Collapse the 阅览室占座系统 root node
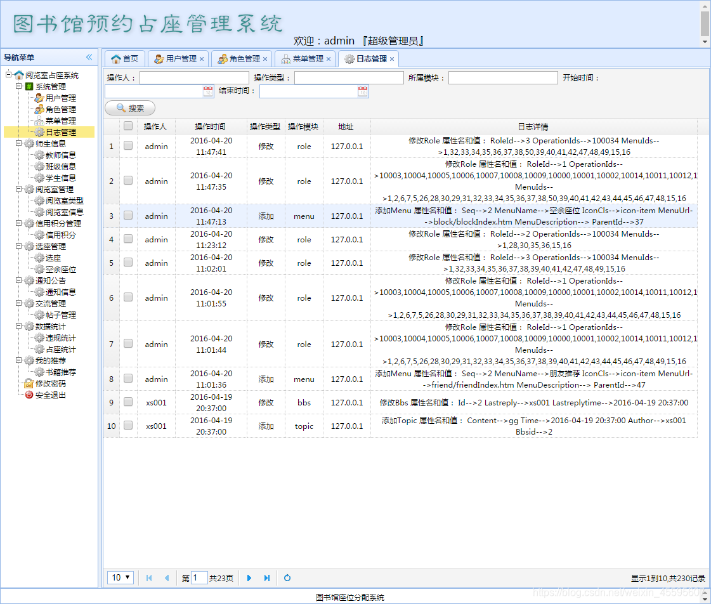 9,74
